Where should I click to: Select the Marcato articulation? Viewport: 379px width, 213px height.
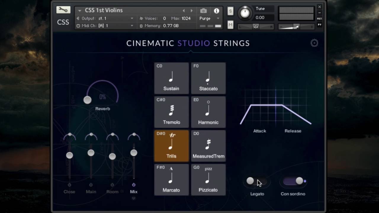[x=171, y=180]
